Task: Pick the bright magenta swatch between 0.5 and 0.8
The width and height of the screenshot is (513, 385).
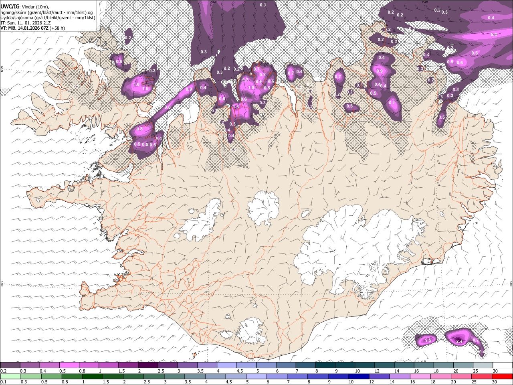Action: coord(69,365)
